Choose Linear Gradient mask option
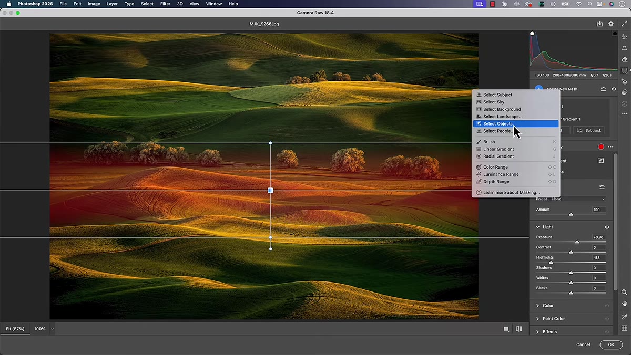The height and width of the screenshot is (355, 631). [516, 149]
